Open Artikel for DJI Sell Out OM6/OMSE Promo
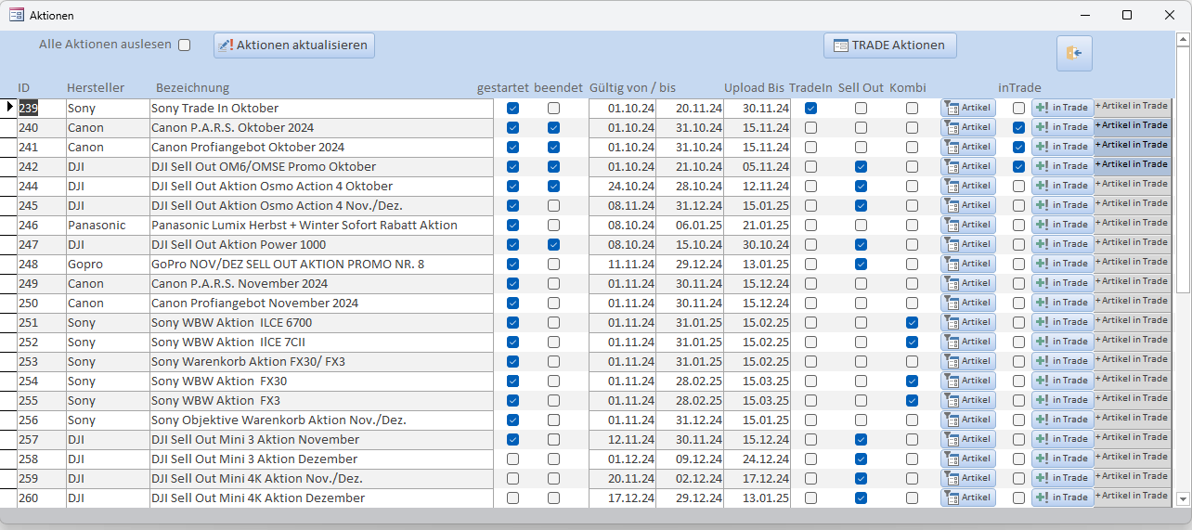The height and width of the screenshot is (530, 1192). pyautogui.click(x=967, y=166)
